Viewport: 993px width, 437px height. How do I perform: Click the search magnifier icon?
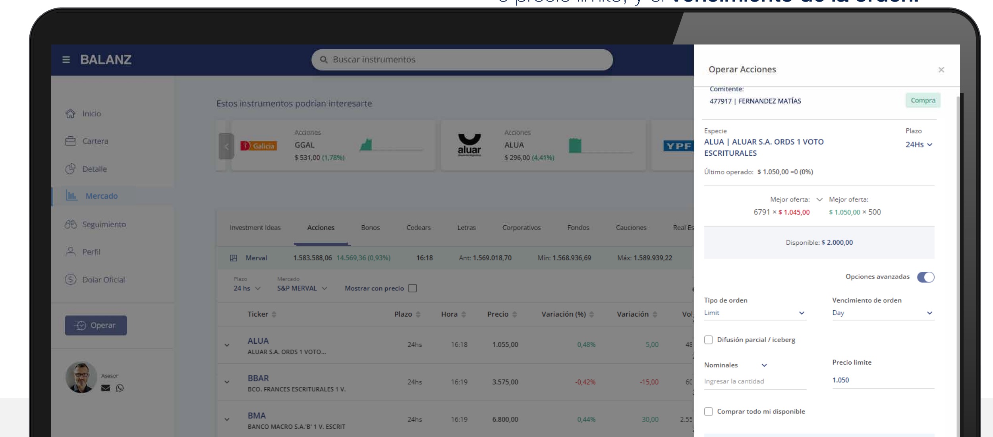pos(324,60)
